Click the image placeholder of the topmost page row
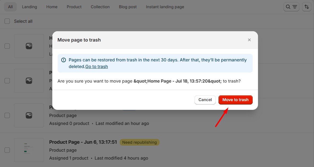The width and height of the screenshot is (314, 167). click(x=29, y=46)
